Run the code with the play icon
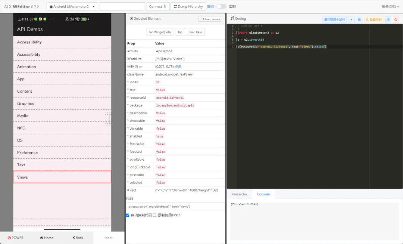The height and width of the screenshot is (244, 403). point(352,19)
